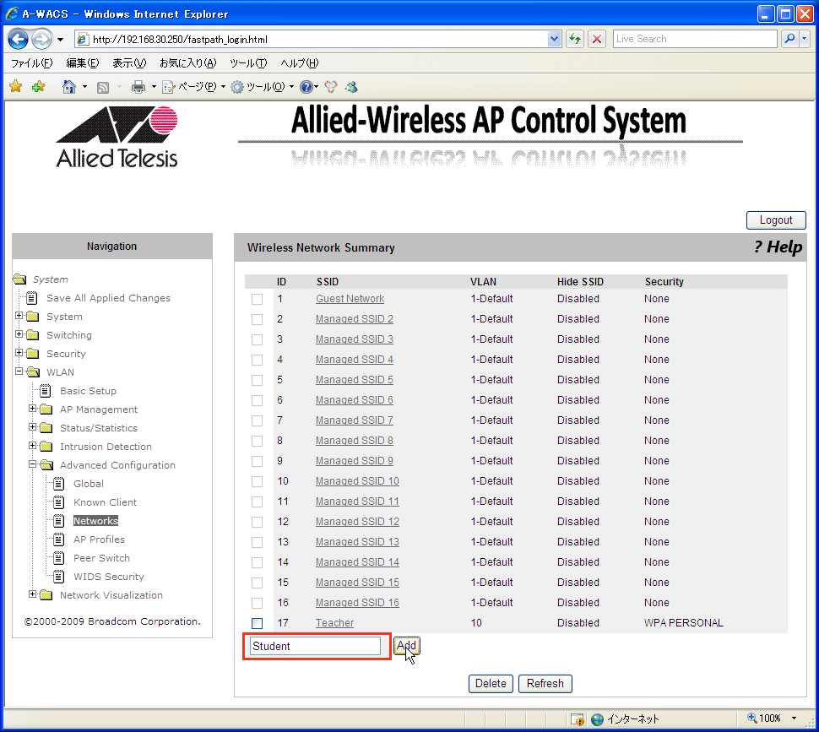This screenshot has height=732, width=819.
Task: Click the zoom level magnifier icon
Action: (752, 718)
